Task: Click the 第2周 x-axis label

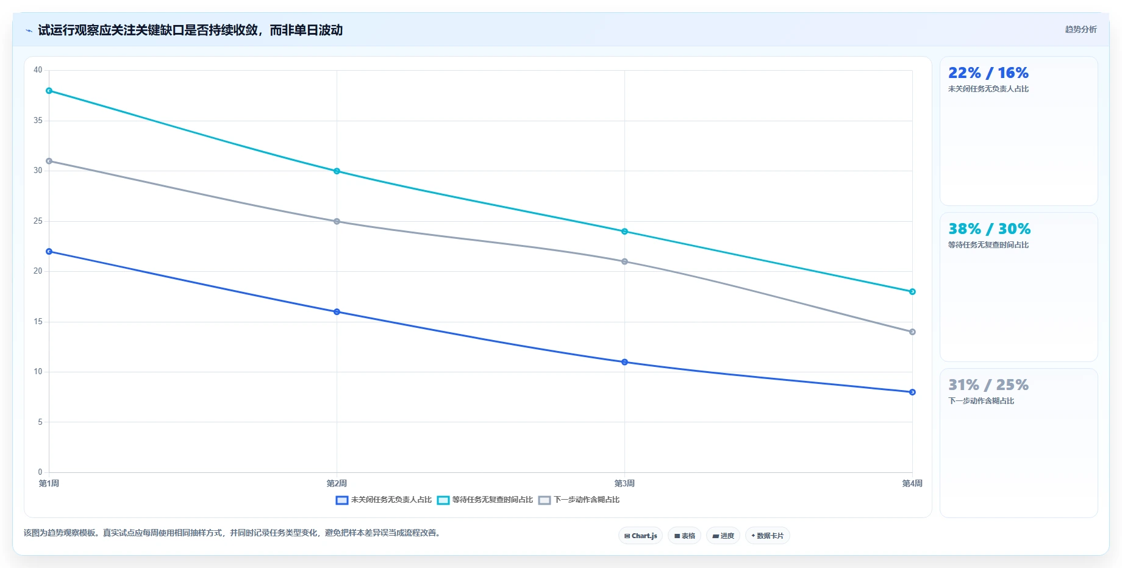Action: click(x=337, y=483)
